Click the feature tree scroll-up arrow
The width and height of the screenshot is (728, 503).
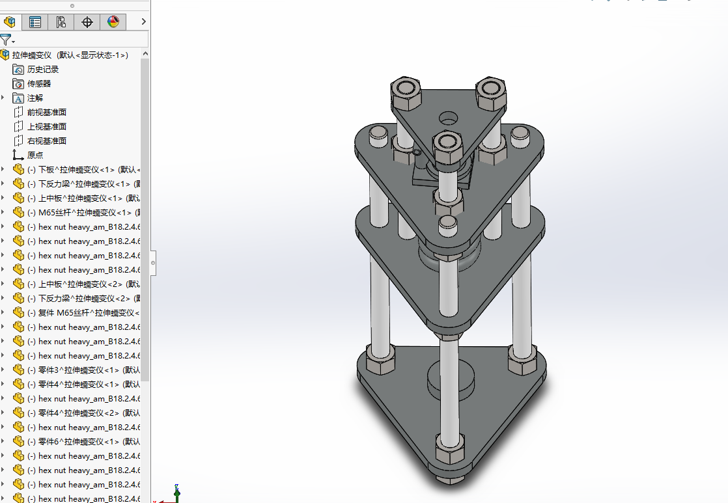click(145, 54)
